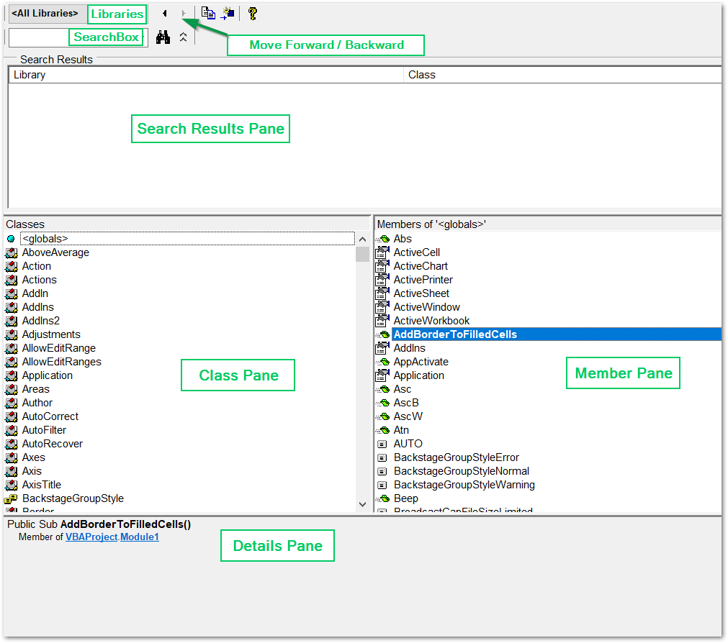728x643 pixels.
Task: Follow the VBAProject hyperlink in Details pane
Action: (x=92, y=537)
